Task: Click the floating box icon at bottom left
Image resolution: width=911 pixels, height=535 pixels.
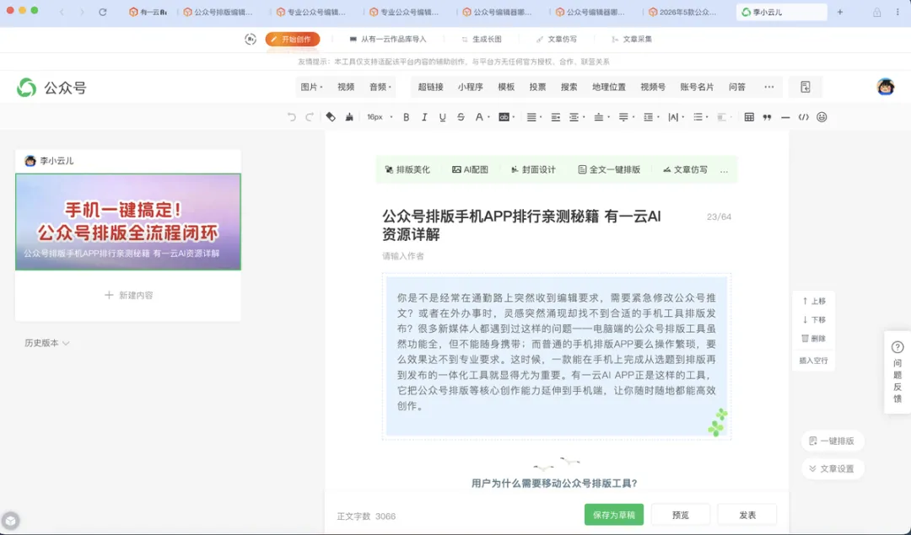Action: tap(10, 521)
